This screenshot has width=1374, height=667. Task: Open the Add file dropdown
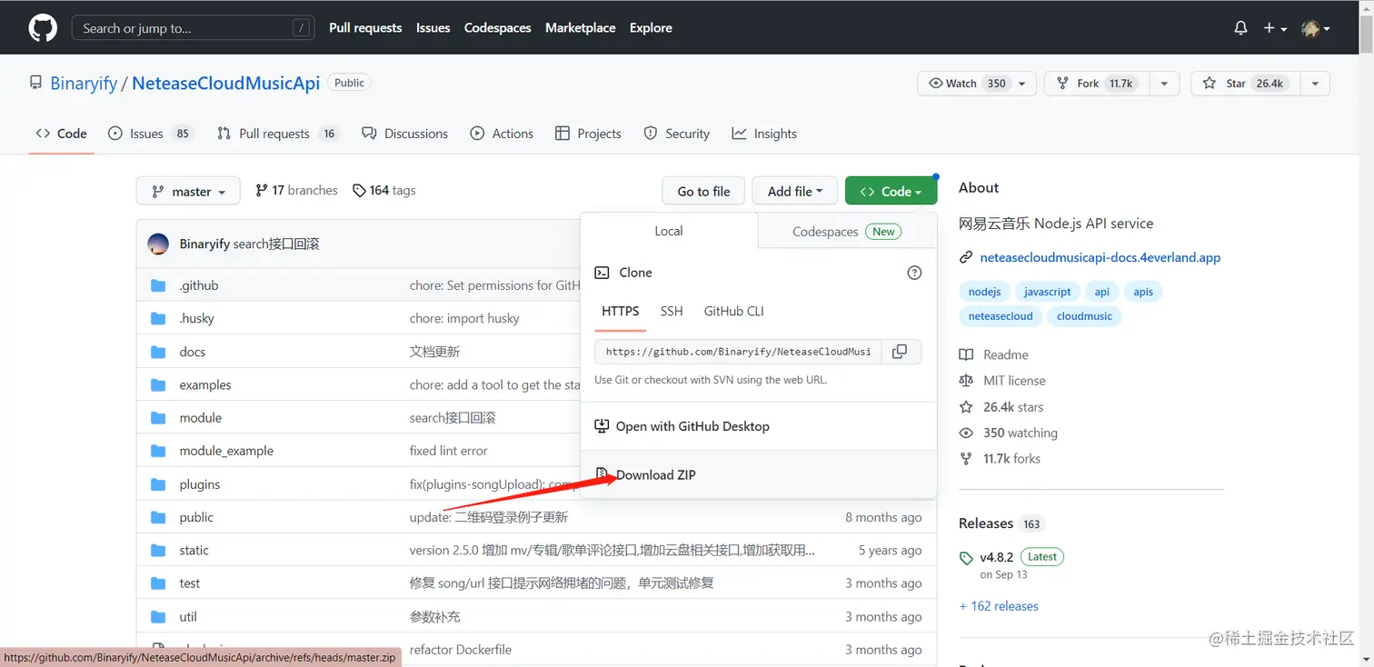click(795, 191)
